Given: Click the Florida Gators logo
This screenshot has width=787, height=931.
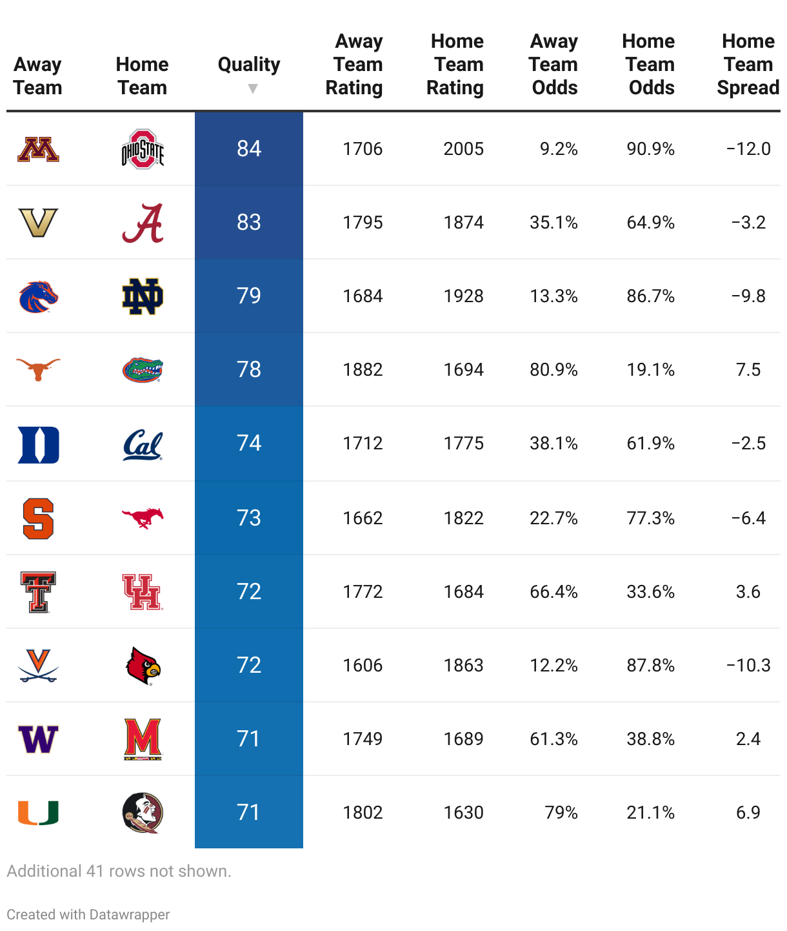Looking at the screenshot, I should pos(143,370).
